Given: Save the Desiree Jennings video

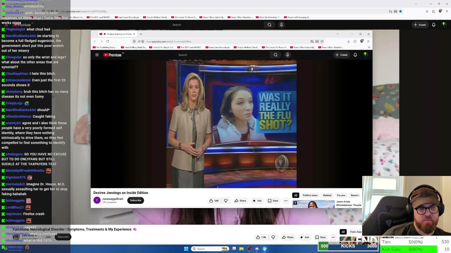Looking at the screenshot, I should click(x=273, y=201).
